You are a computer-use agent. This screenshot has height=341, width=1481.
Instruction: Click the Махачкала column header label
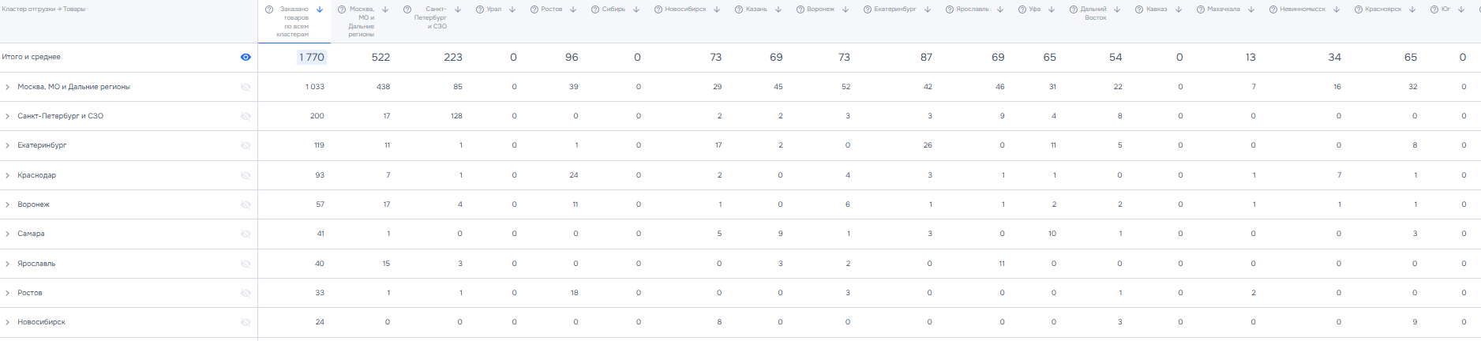tap(1224, 9)
